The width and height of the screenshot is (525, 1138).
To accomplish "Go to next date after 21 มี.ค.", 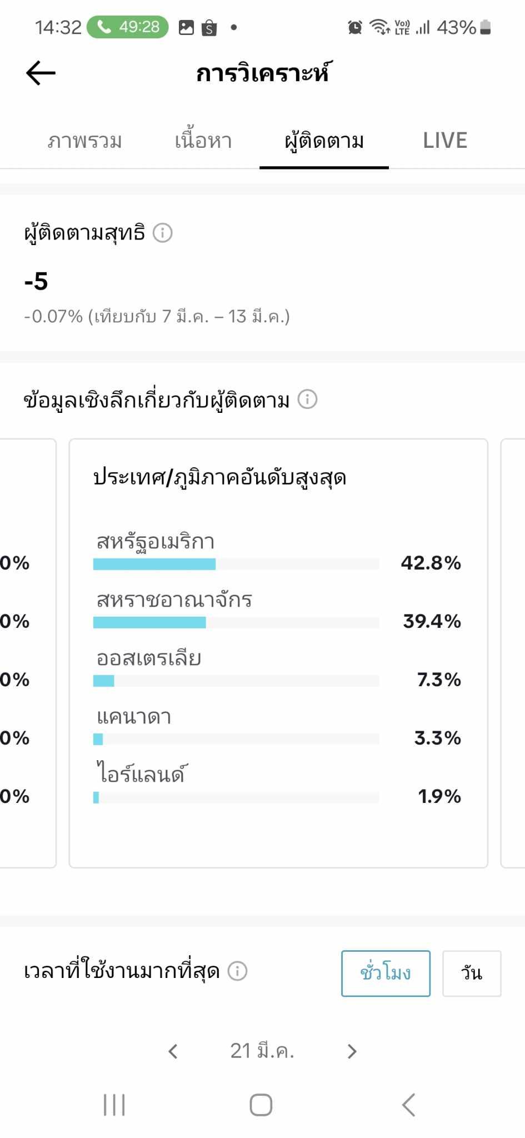I will (352, 1051).
